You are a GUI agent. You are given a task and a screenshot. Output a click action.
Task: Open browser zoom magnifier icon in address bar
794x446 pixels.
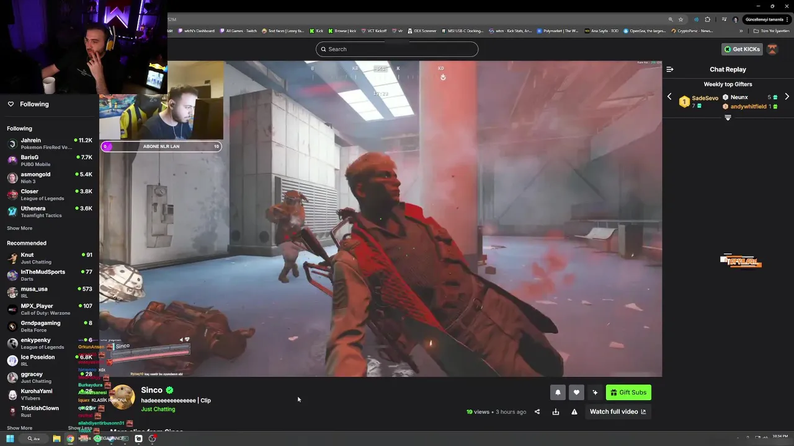(x=671, y=19)
